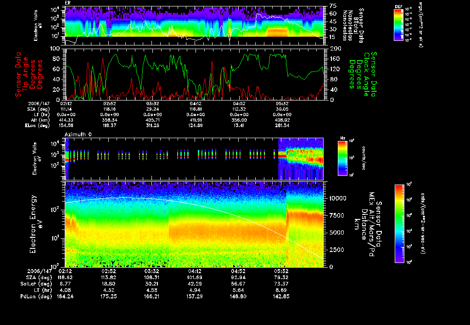Click the Azimuth 0 spectrogram panel
Viewport: 470px width, 325px height.
pyautogui.click(x=194, y=159)
